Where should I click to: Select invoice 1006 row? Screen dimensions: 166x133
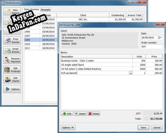(x=41, y=32)
